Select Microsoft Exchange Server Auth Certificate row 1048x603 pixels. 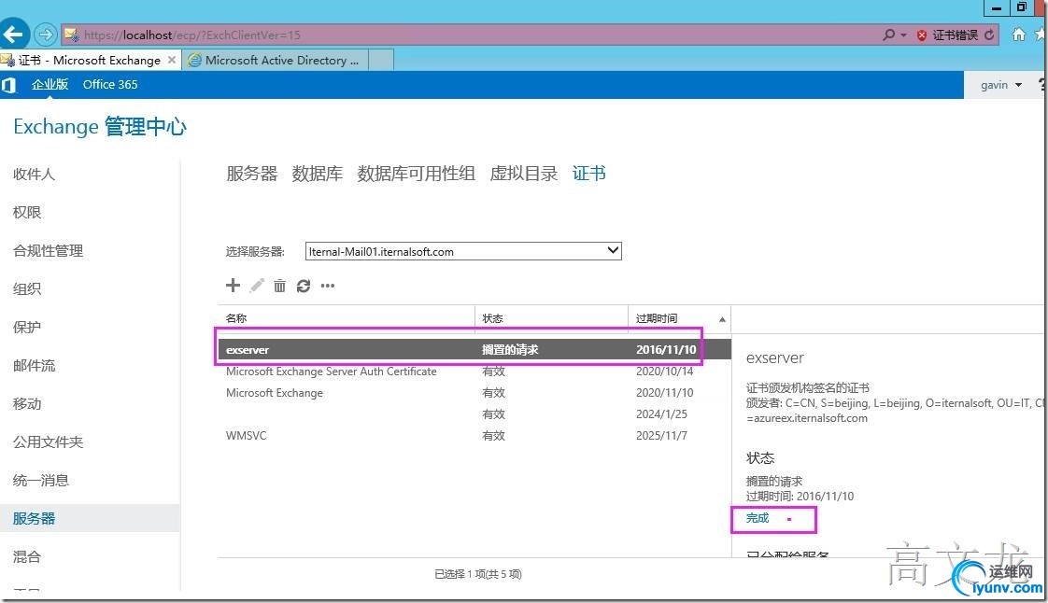(474, 372)
